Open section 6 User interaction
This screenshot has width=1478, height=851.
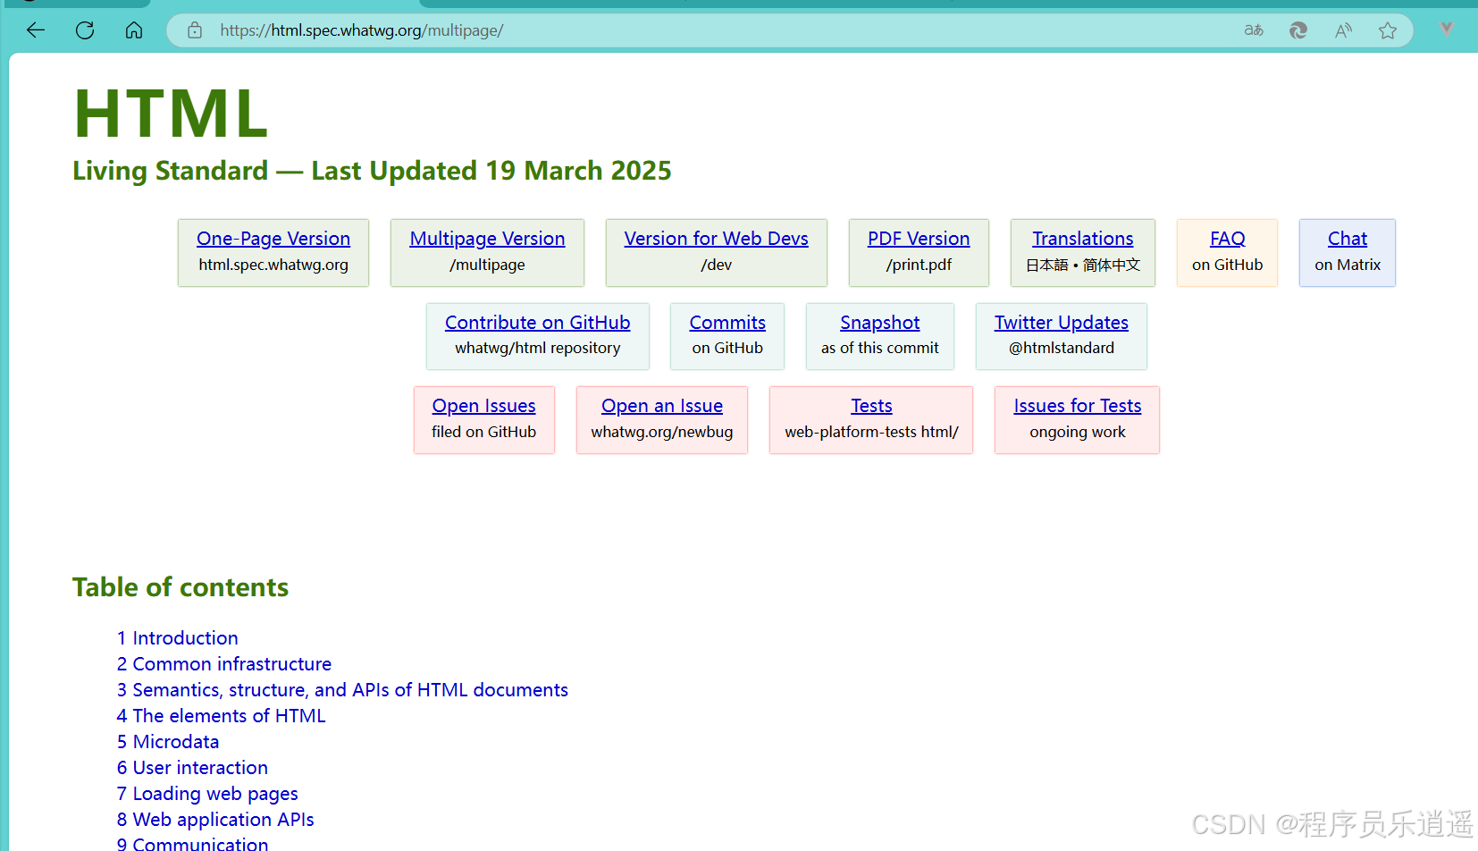pyautogui.click(x=192, y=768)
